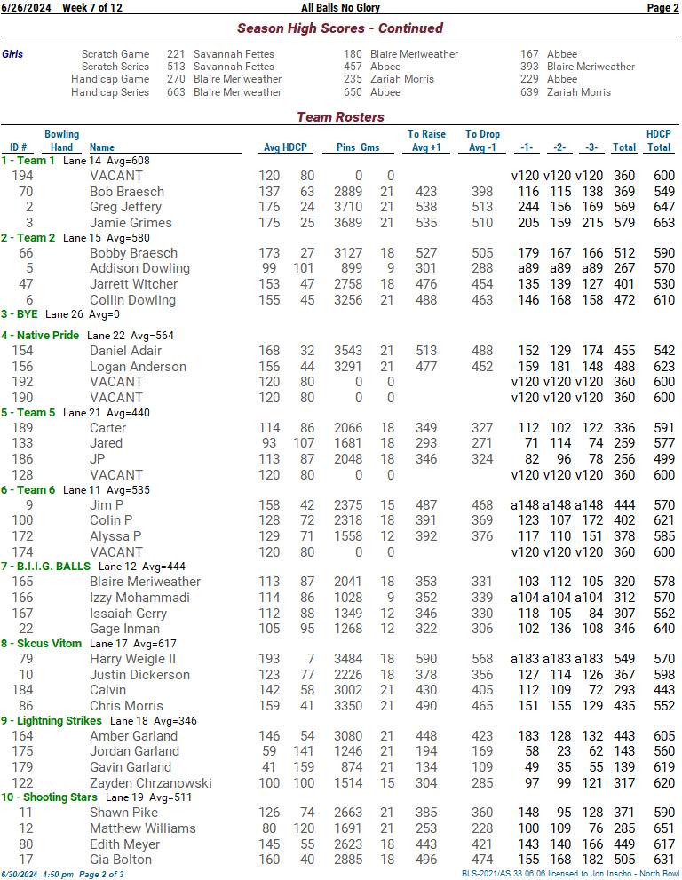Image resolution: width=682 pixels, height=880 pixels.
Task: Click the '1 - Team 1' team heading
Action: pyautogui.click(x=28, y=161)
